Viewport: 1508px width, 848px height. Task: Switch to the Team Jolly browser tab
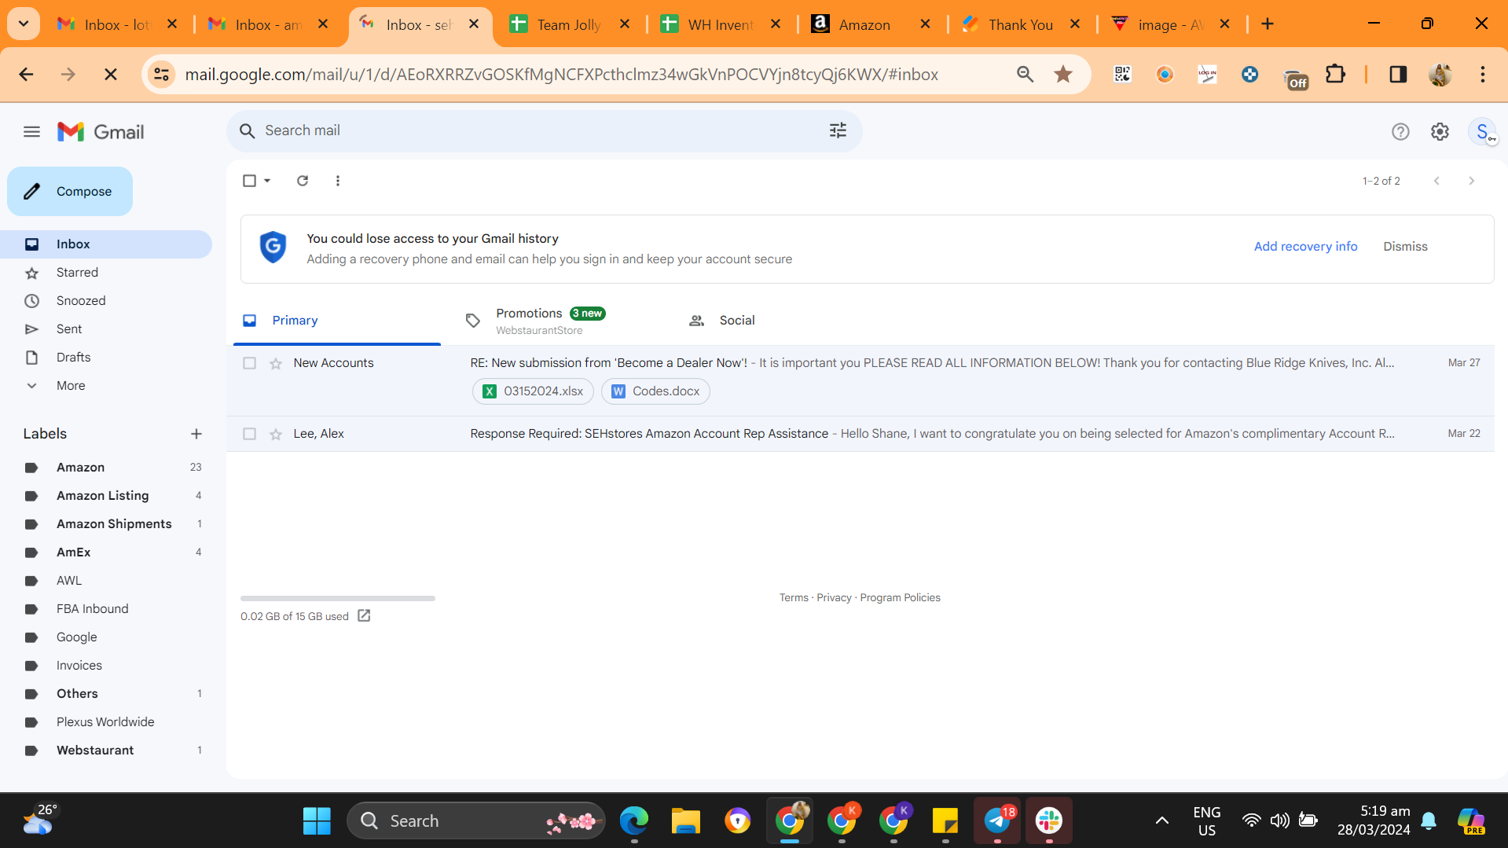click(x=569, y=24)
